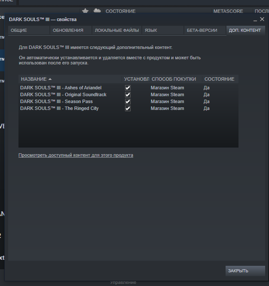Click СОСТОЯНИЕ header in background library window
The height and width of the screenshot is (286, 269).
(120, 11)
